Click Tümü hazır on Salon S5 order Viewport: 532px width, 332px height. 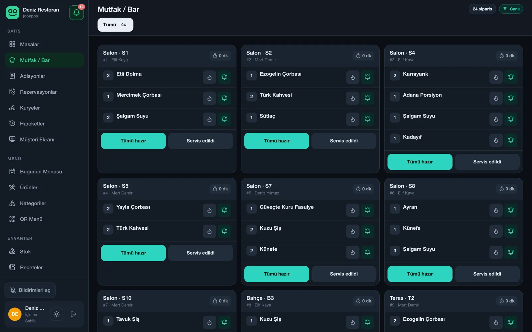(x=133, y=253)
